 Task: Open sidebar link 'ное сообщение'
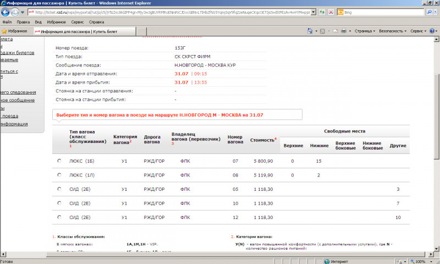18,100
